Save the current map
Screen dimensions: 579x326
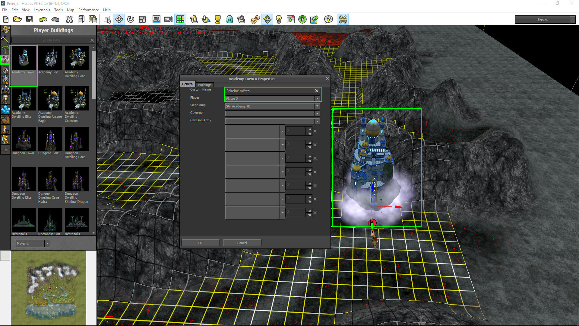[29, 20]
